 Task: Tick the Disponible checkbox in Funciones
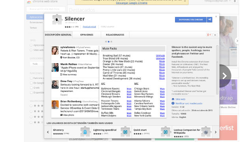click(x=31, y=93)
